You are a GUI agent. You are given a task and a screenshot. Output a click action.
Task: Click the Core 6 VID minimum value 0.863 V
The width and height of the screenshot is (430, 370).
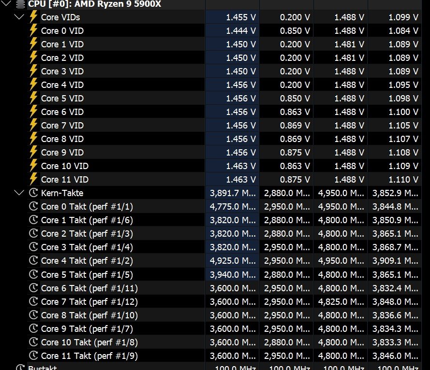(295, 112)
